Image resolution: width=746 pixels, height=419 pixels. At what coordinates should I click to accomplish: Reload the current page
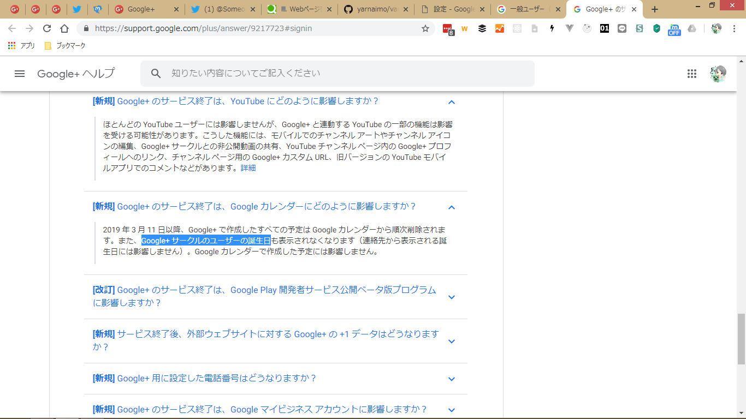tap(47, 28)
